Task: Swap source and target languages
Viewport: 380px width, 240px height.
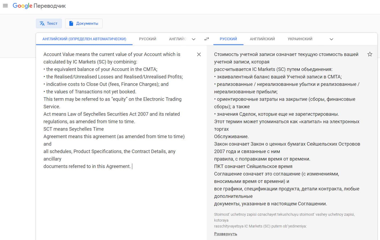Action: coord(207,39)
